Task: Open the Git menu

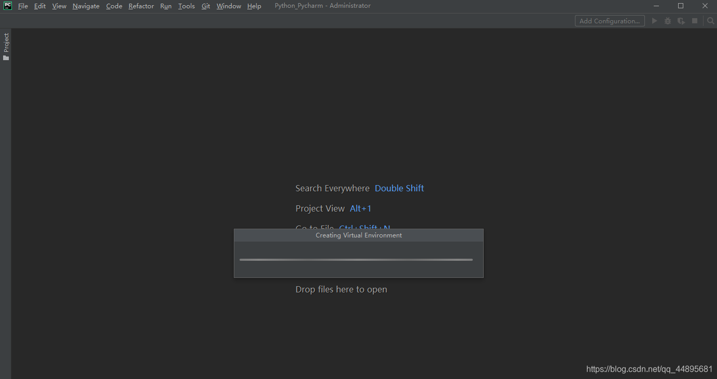Action: pos(206,6)
